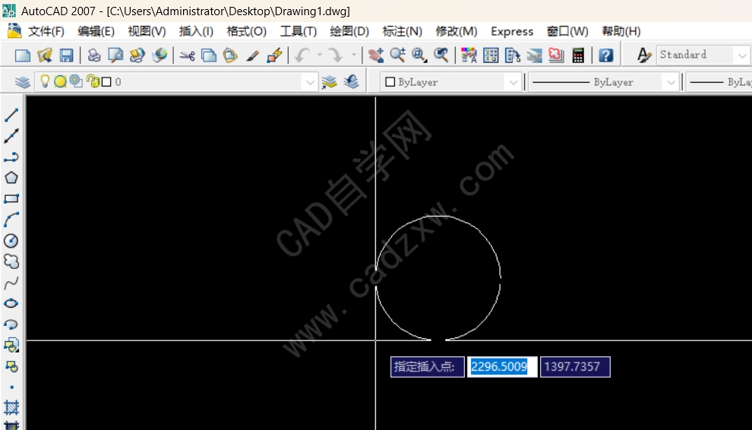
Task: Open the DesignCenter icon
Action: point(491,55)
